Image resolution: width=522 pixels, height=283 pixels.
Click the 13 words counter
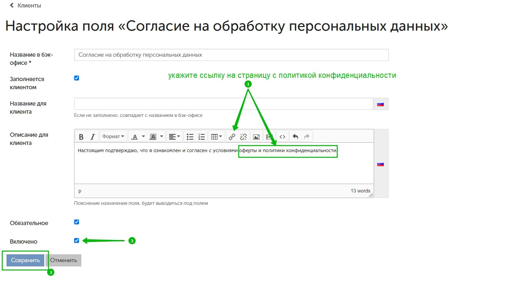[x=360, y=191]
